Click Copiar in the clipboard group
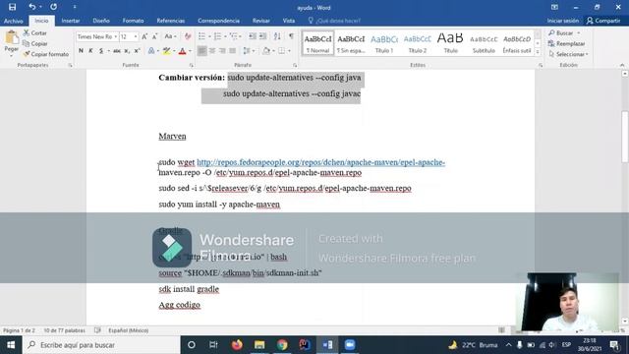This screenshot has width=629, height=354. coord(35,43)
